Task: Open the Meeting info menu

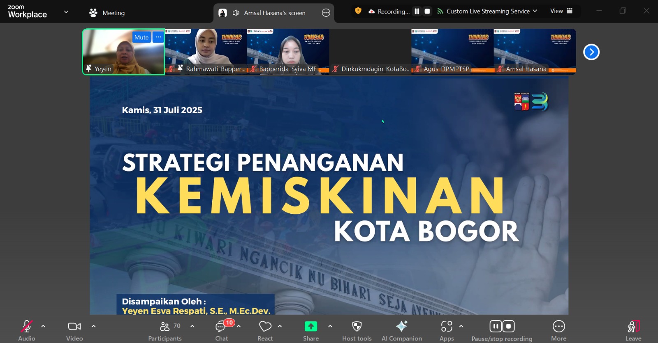Action: (107, 13)
